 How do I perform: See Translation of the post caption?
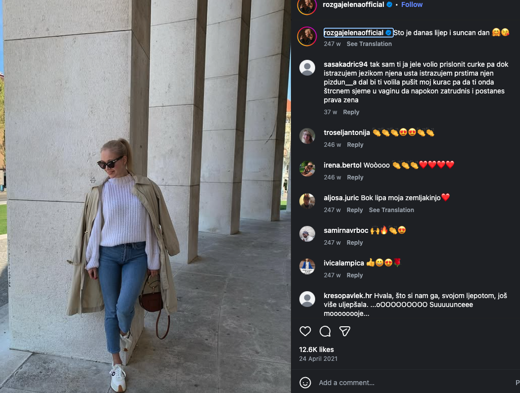click(369, 44)
